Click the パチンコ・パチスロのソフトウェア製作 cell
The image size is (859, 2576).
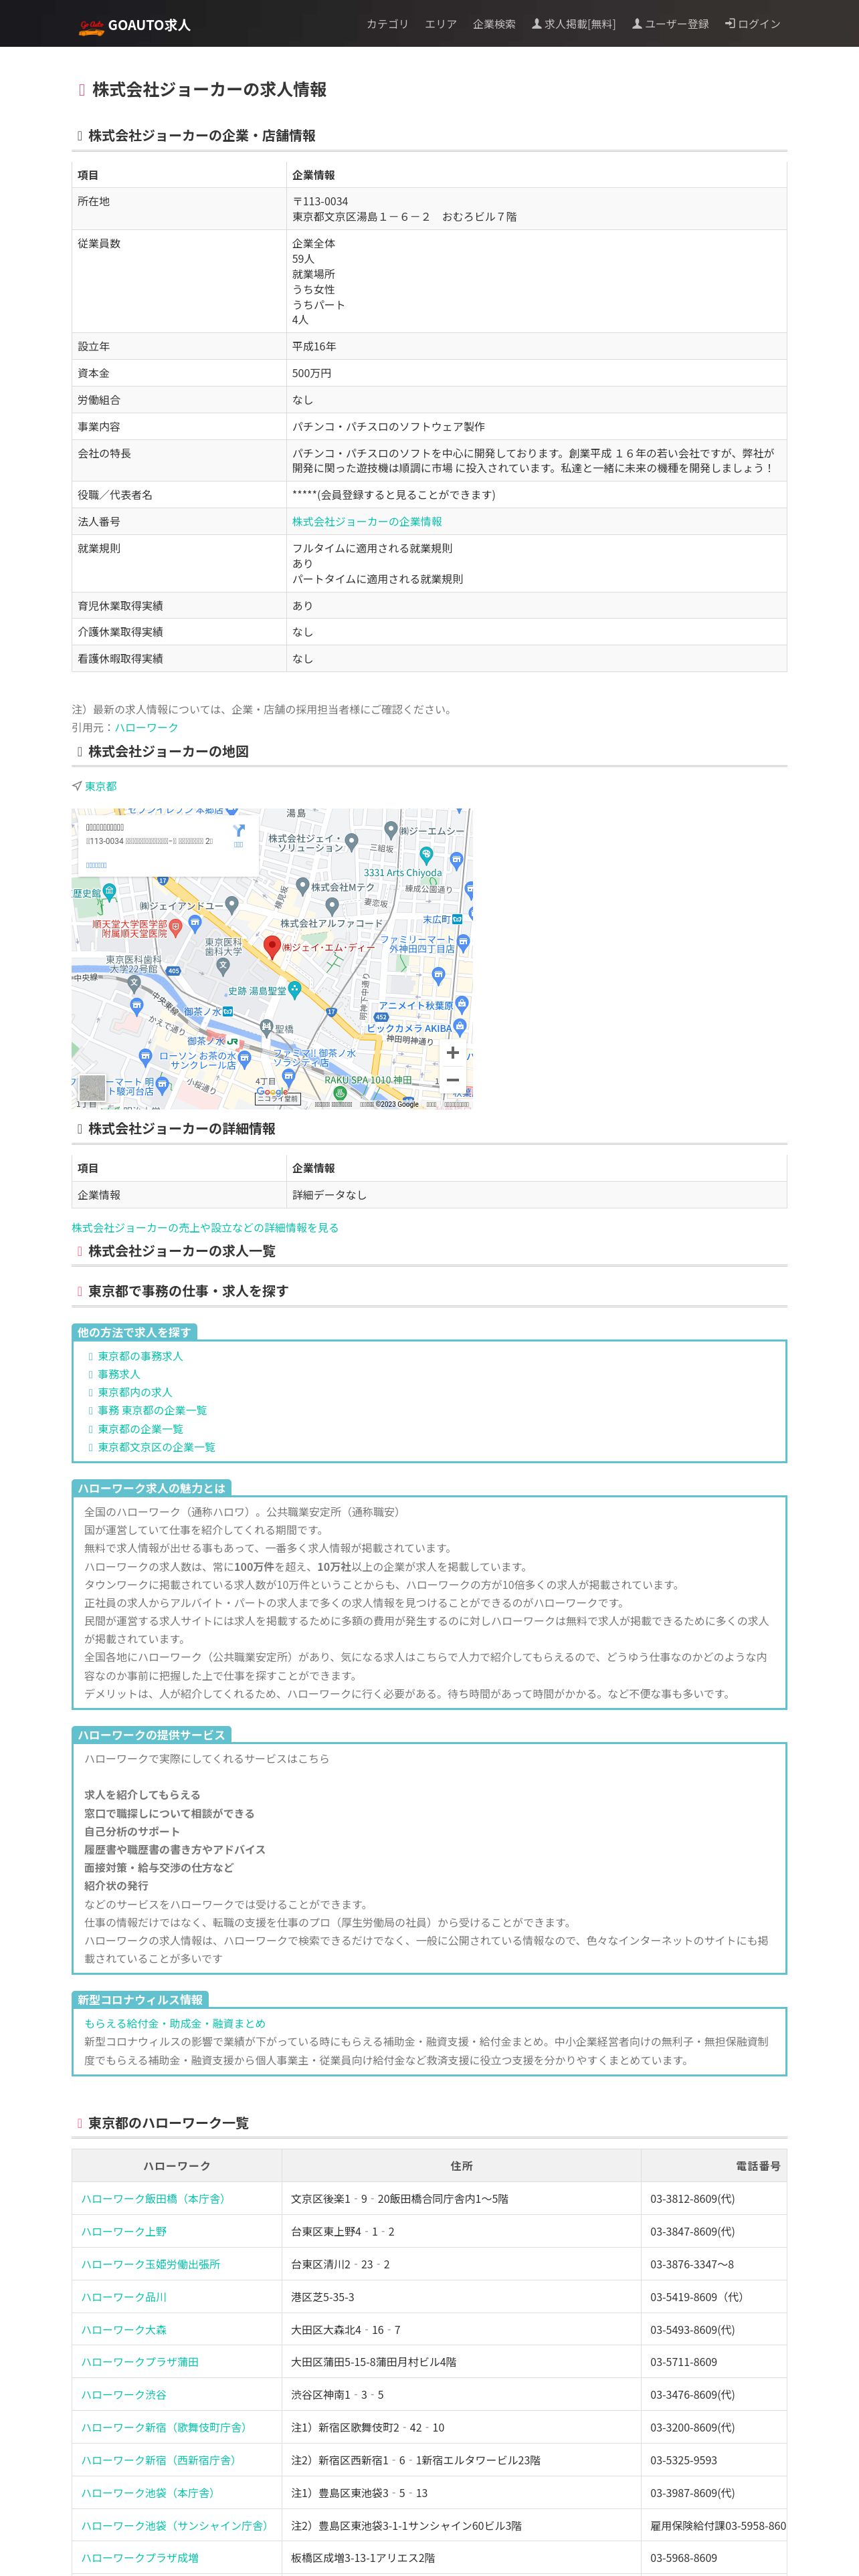point(536,426)
